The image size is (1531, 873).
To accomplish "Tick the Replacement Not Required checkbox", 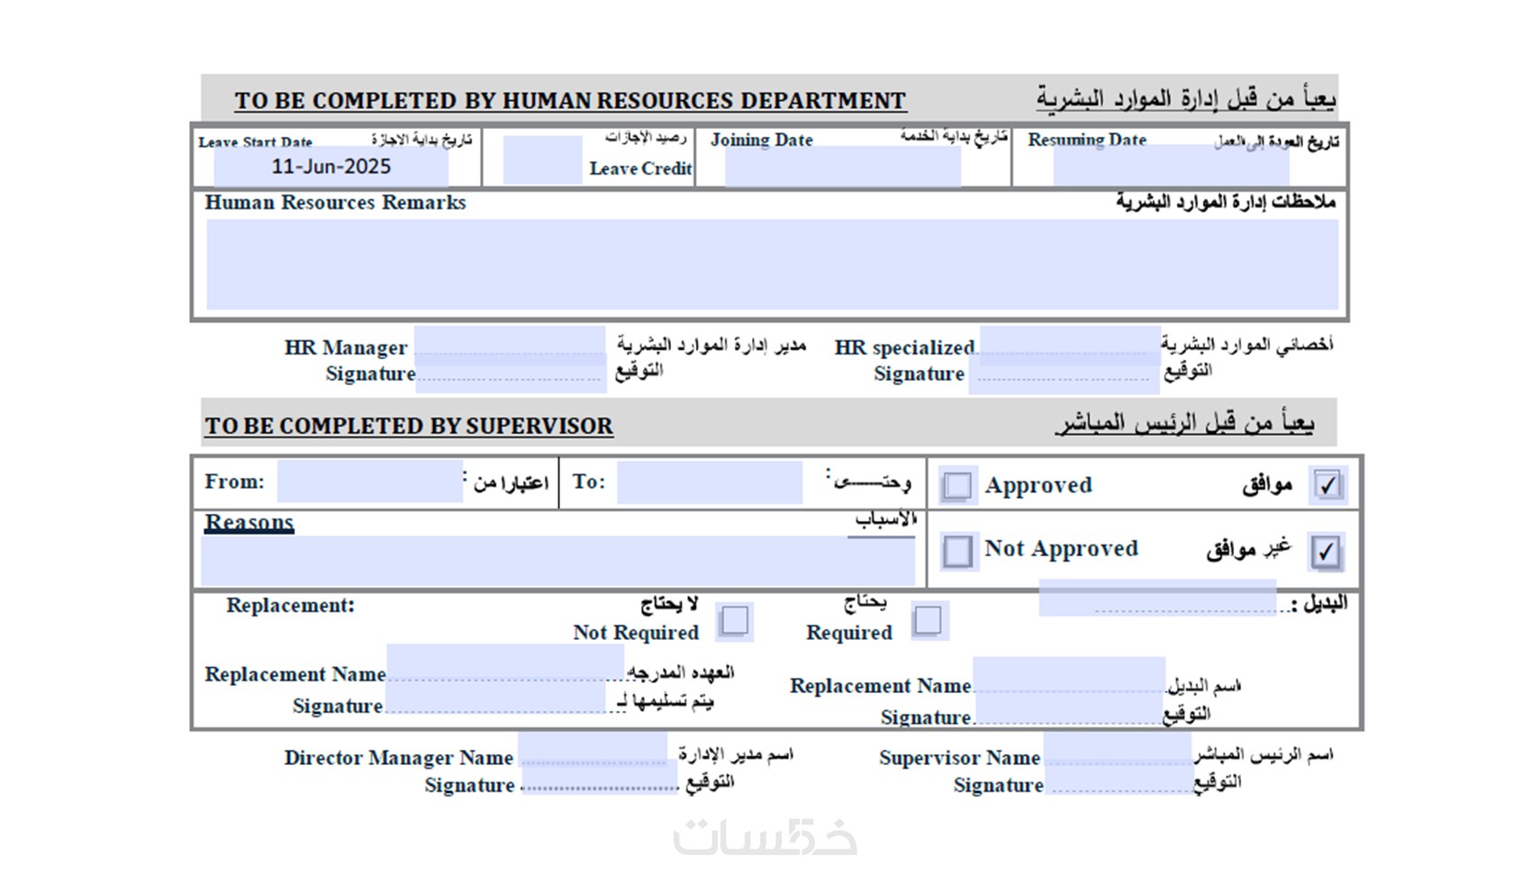I will pyautogui.click(x=735, y=621).
